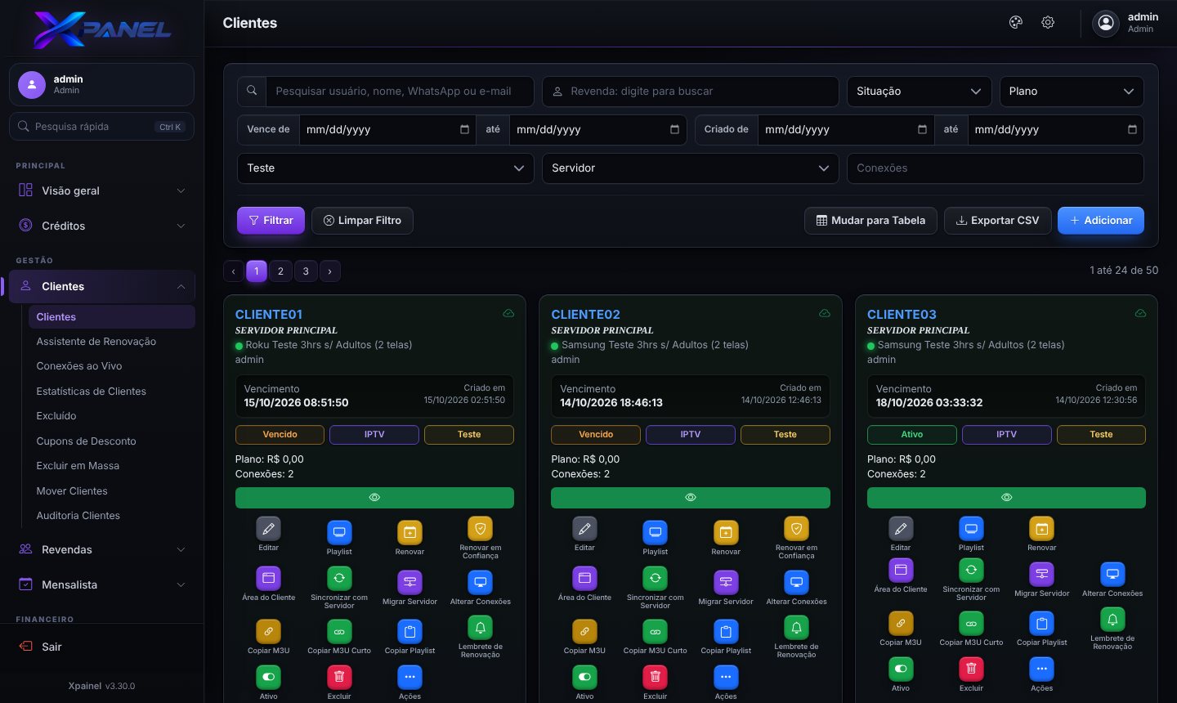The width and height of the screenshot is (1177, 703).
Task: Click Alterar Conexões icon for CLIENTE02
Action: point(796,583)
